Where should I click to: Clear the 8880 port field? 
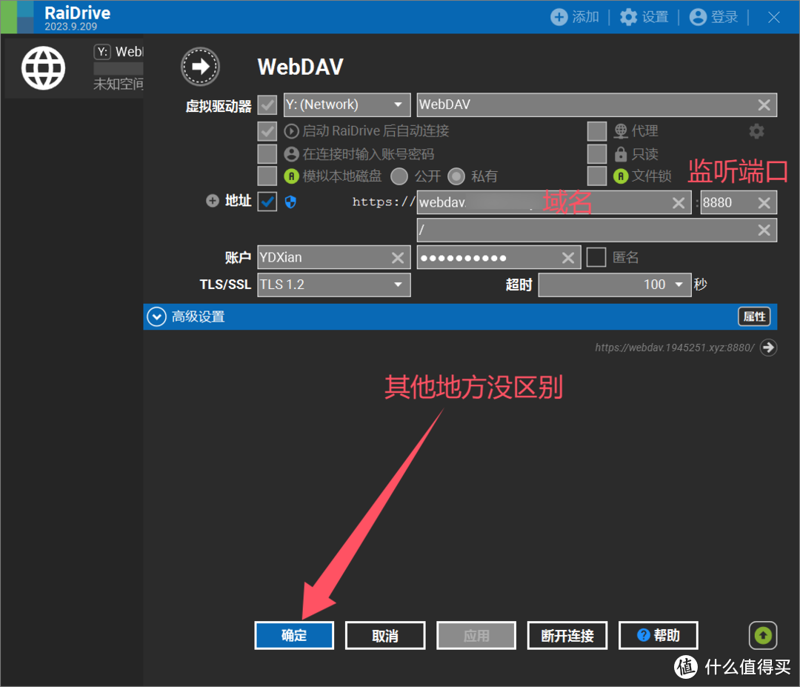point(764,203)
